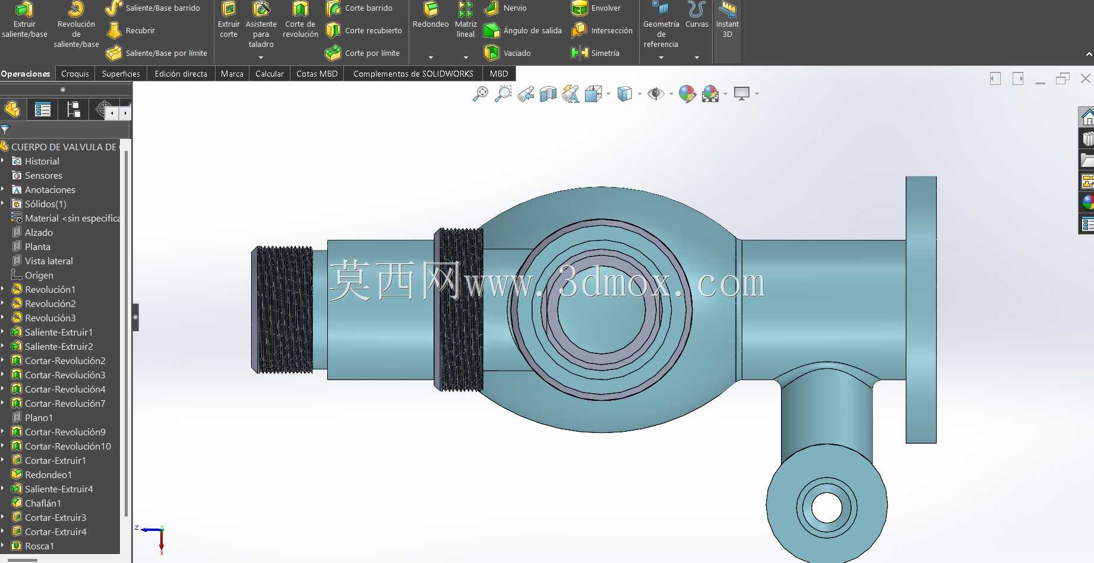Screen dimensions: 1094x563
Task: Apply the Redondeo fillet tool
Action: point(431,15)
